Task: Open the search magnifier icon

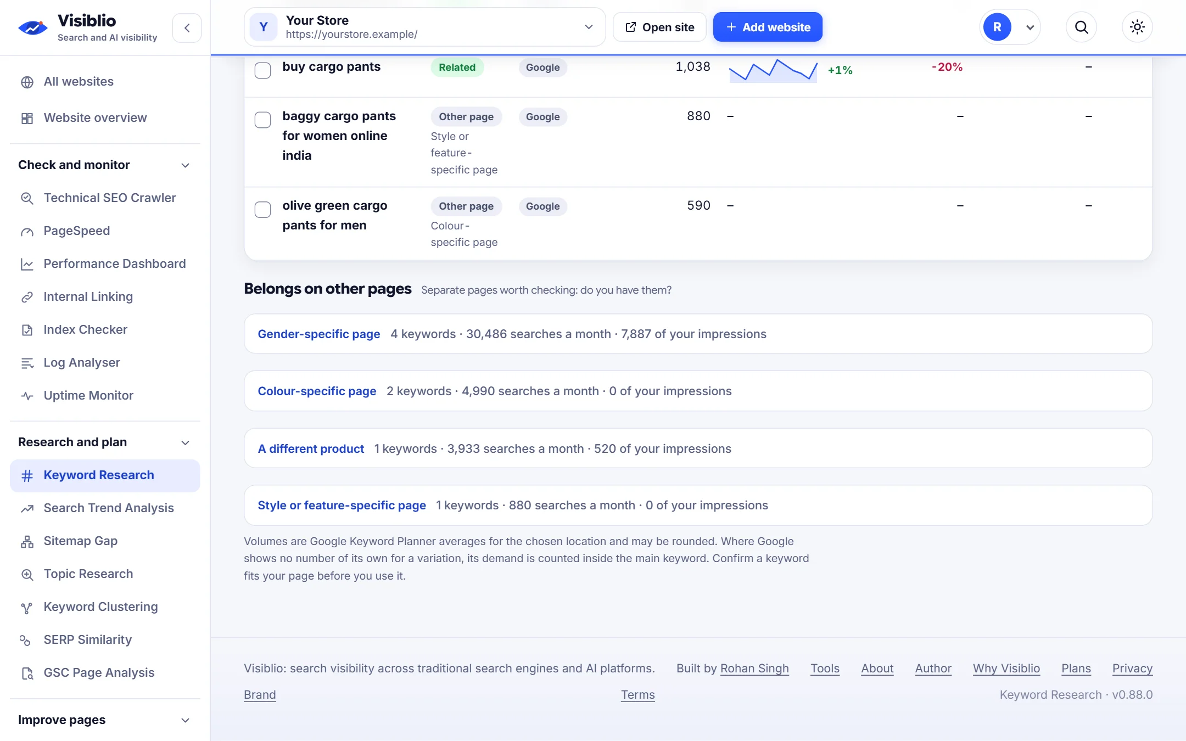Action: [x=1081, y=27]
